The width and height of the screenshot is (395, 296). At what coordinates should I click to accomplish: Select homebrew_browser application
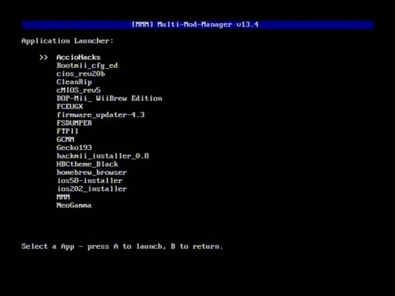[x=91, y=172]
